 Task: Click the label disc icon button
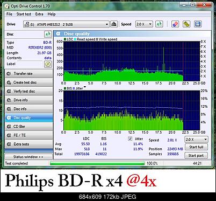(x=48, y=64)
